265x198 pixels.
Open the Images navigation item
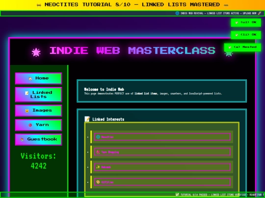coord(39,110)
